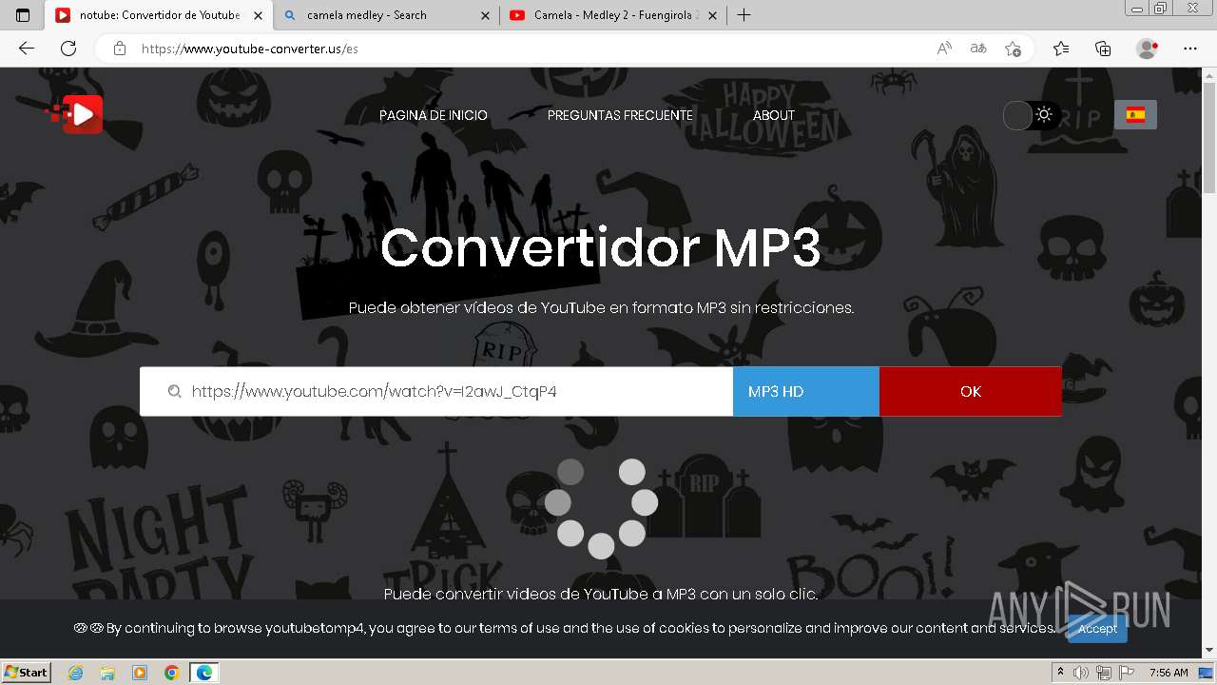Open PAGINA DE INICIO menu link
Screen dimensions: 1217x685
pos(434,115)
